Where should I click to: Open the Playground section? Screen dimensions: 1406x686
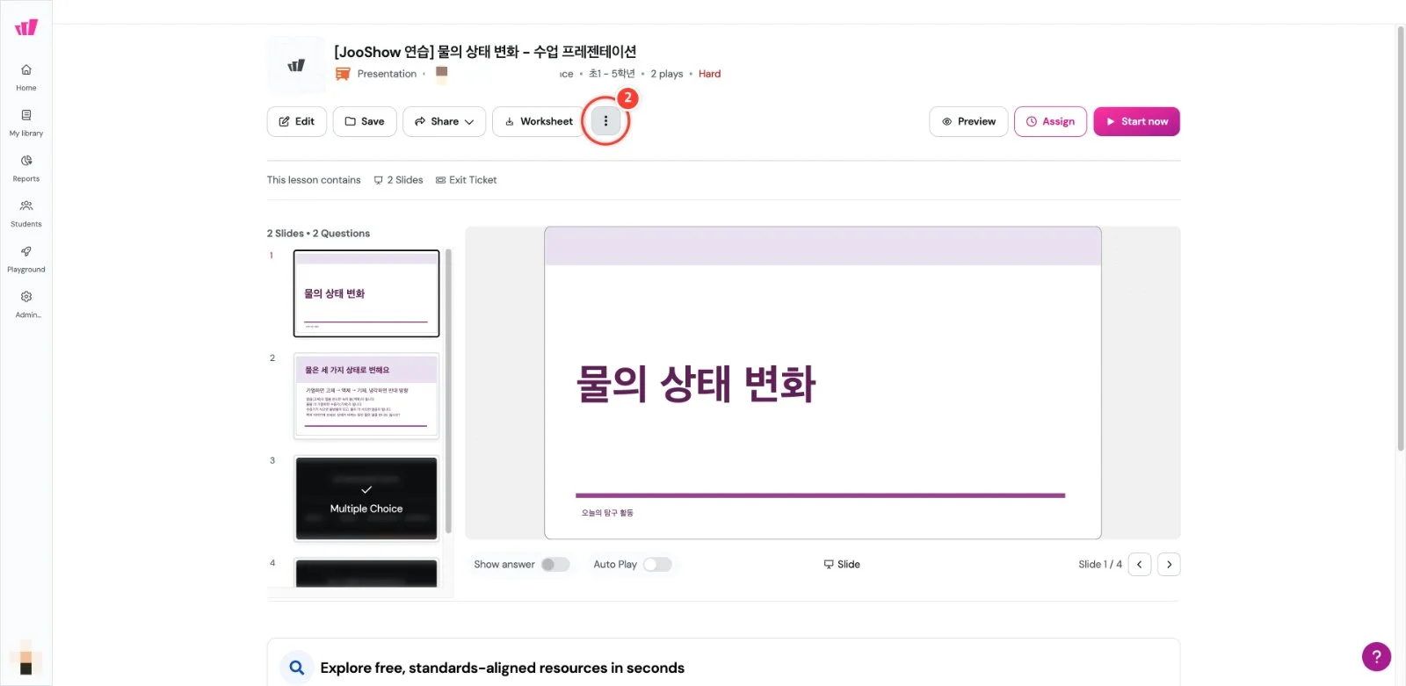[26, 259]
